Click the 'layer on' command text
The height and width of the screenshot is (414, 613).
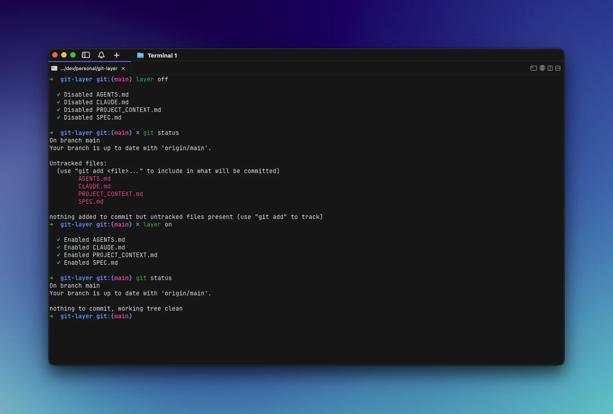158,224
